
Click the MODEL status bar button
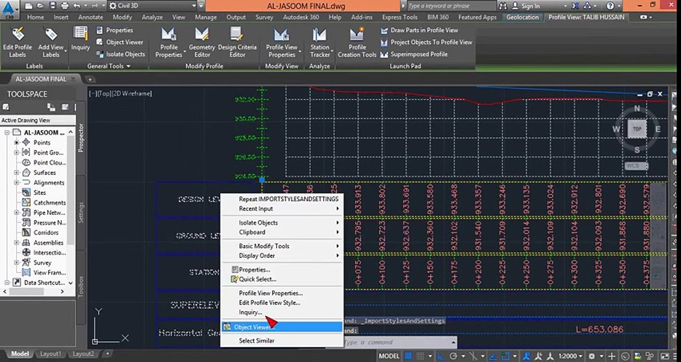click(x=389, y=356)
